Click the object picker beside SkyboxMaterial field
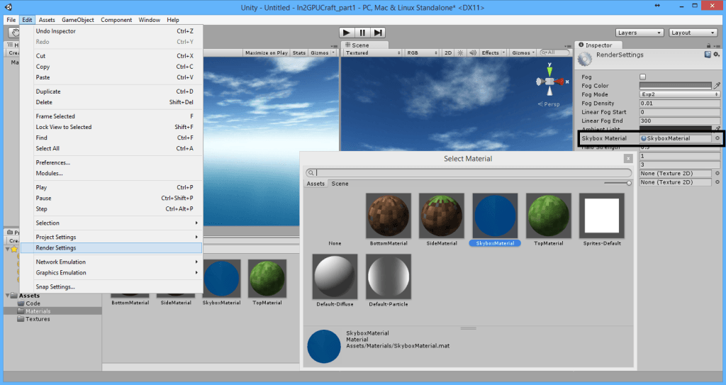The image size is (726, 385). 717,138
